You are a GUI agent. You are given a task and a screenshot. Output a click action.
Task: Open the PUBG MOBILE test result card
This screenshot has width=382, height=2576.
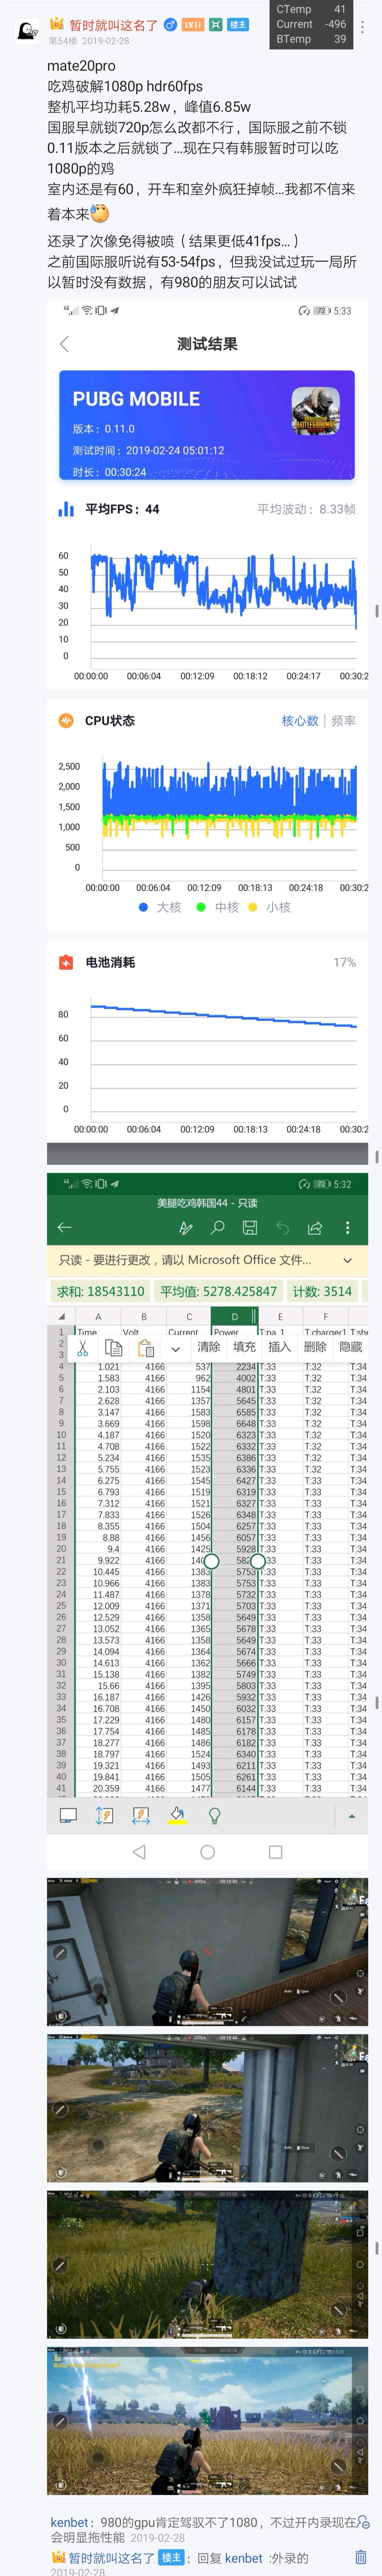click(207, 426)
